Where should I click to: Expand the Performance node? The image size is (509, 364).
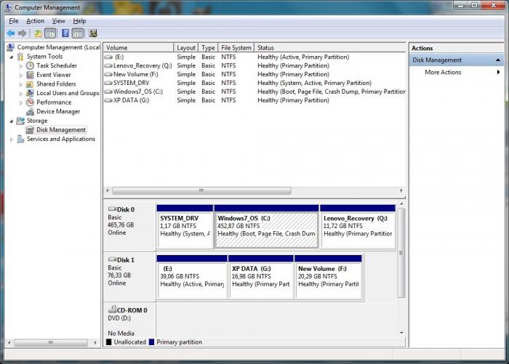21,103
